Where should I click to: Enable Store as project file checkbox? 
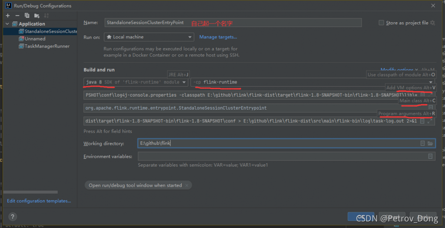pos(382,23)
